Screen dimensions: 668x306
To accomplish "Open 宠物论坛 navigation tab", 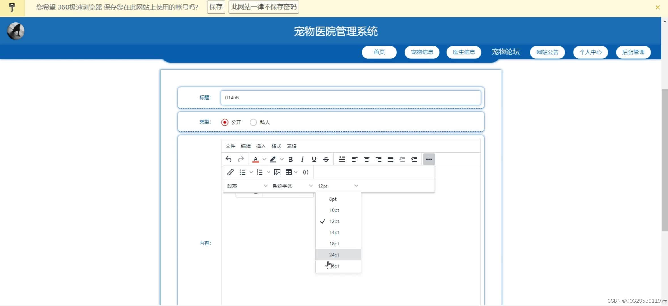I will [x=506, y=52].
